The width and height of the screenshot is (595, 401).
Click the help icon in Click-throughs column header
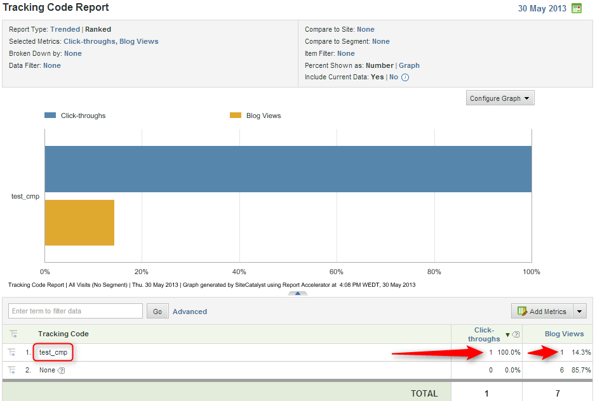516,335
